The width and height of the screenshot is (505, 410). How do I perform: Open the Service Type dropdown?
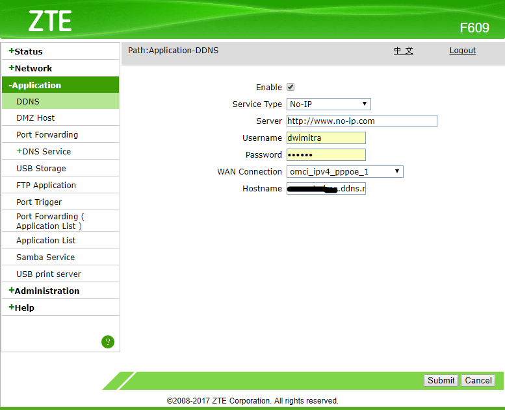[328, 104]
